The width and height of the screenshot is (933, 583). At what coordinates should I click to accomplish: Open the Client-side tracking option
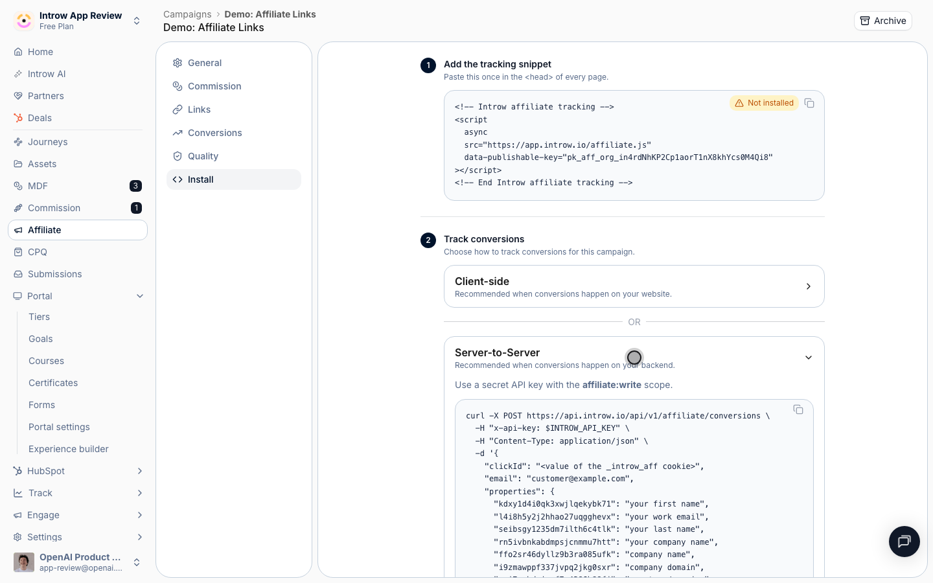click(634, 286)
